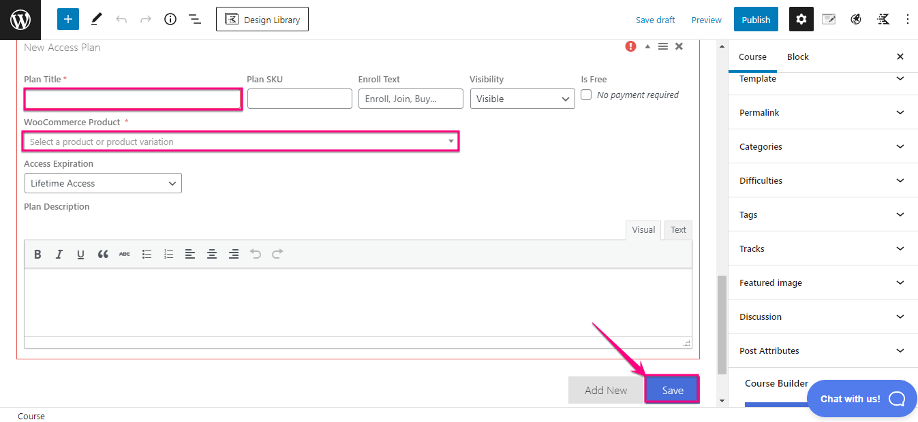Open the Visibility dropdown

pos(522,99)
